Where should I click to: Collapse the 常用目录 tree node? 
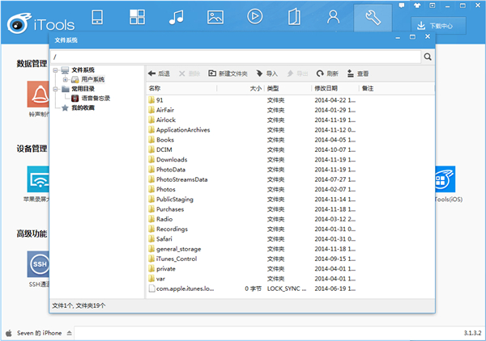(x=55, y=89)
